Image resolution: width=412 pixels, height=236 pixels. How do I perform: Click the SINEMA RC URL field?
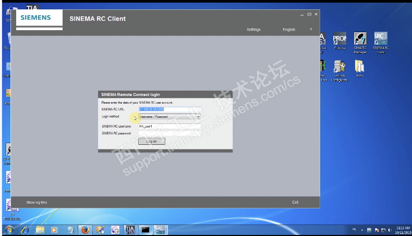click(169, 109)
